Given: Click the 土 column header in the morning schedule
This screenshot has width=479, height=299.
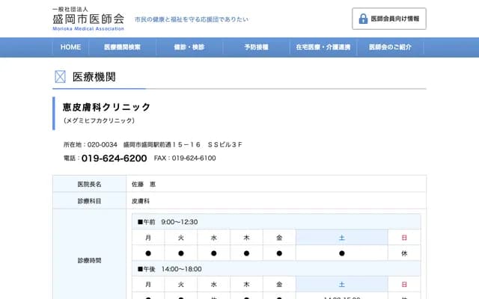Looking at the screenshot, I should [341, 238].
